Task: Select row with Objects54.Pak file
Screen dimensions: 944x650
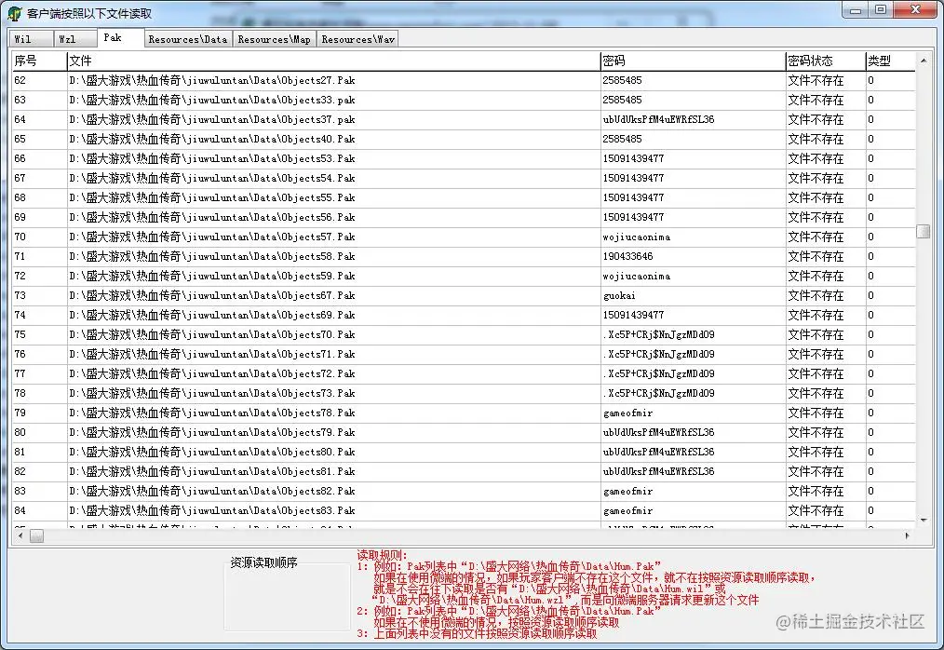Action: click(464, 178)
